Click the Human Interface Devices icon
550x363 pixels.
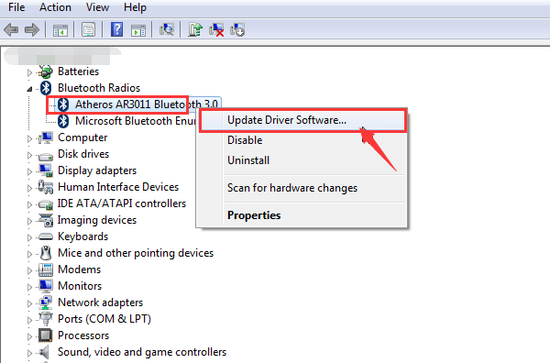(46, 187)
